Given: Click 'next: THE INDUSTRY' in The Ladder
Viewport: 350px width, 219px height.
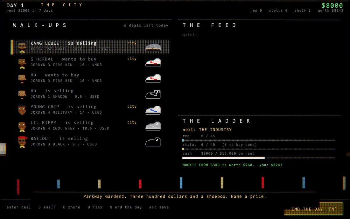Looking at the screenshot, I should click(207, 130).
